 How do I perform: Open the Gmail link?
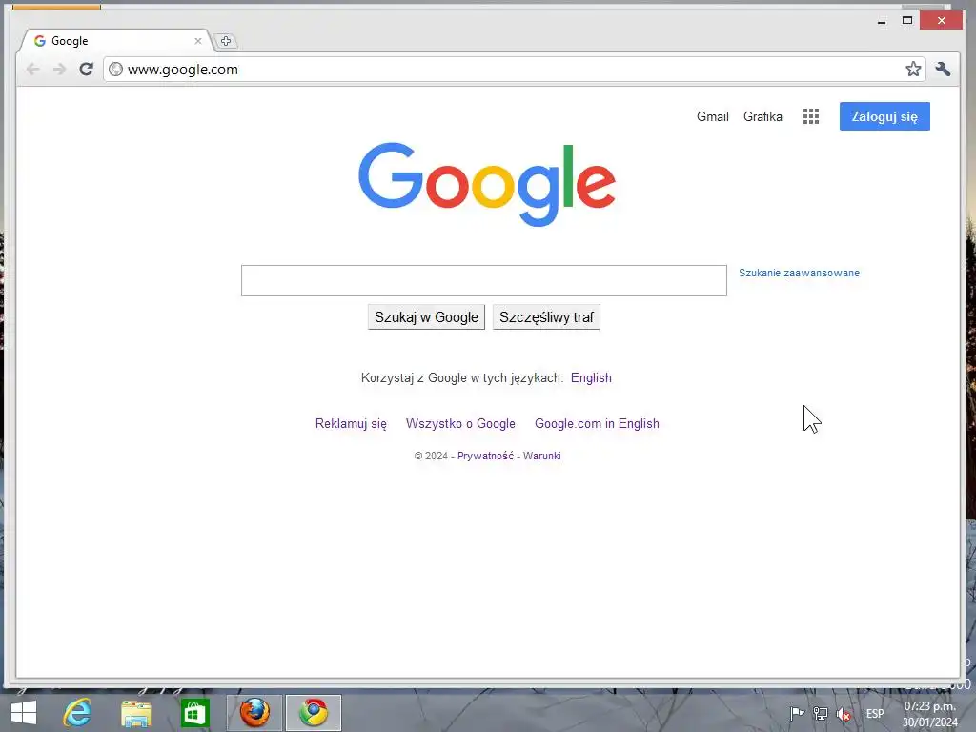coord(713,116)
